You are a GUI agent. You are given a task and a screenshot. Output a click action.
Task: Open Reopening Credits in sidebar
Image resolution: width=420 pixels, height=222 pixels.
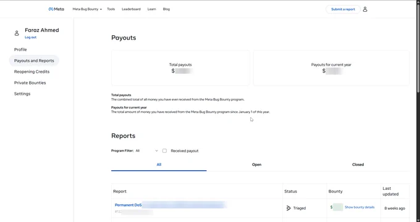tap(32, 72)
